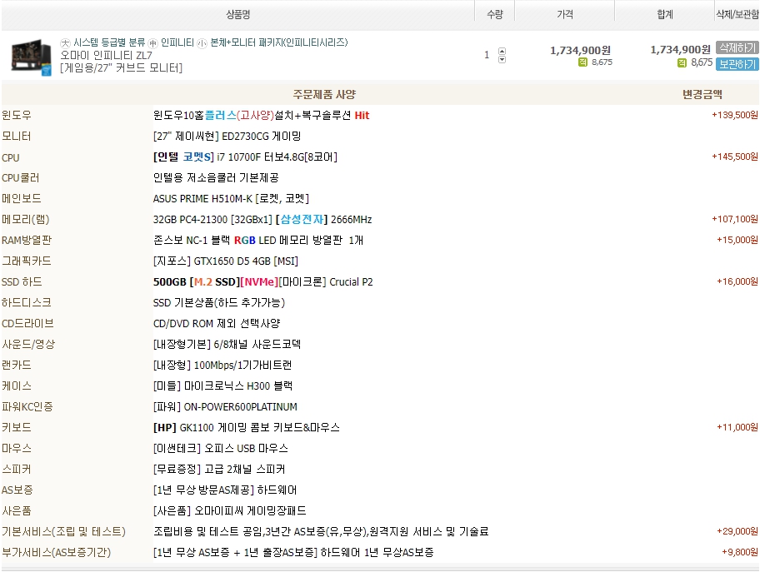The image size is (760, 572).
Task: Click +29,000원 assembly price change
Action: click(737, 532)
